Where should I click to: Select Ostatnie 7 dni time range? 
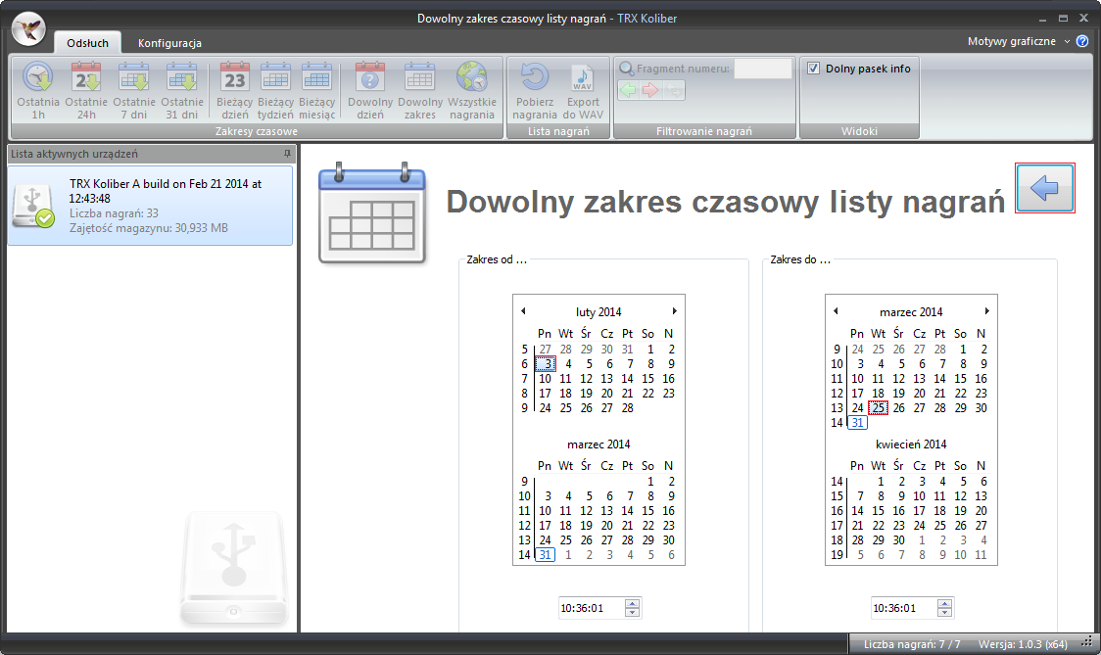(x=134, y=90)
